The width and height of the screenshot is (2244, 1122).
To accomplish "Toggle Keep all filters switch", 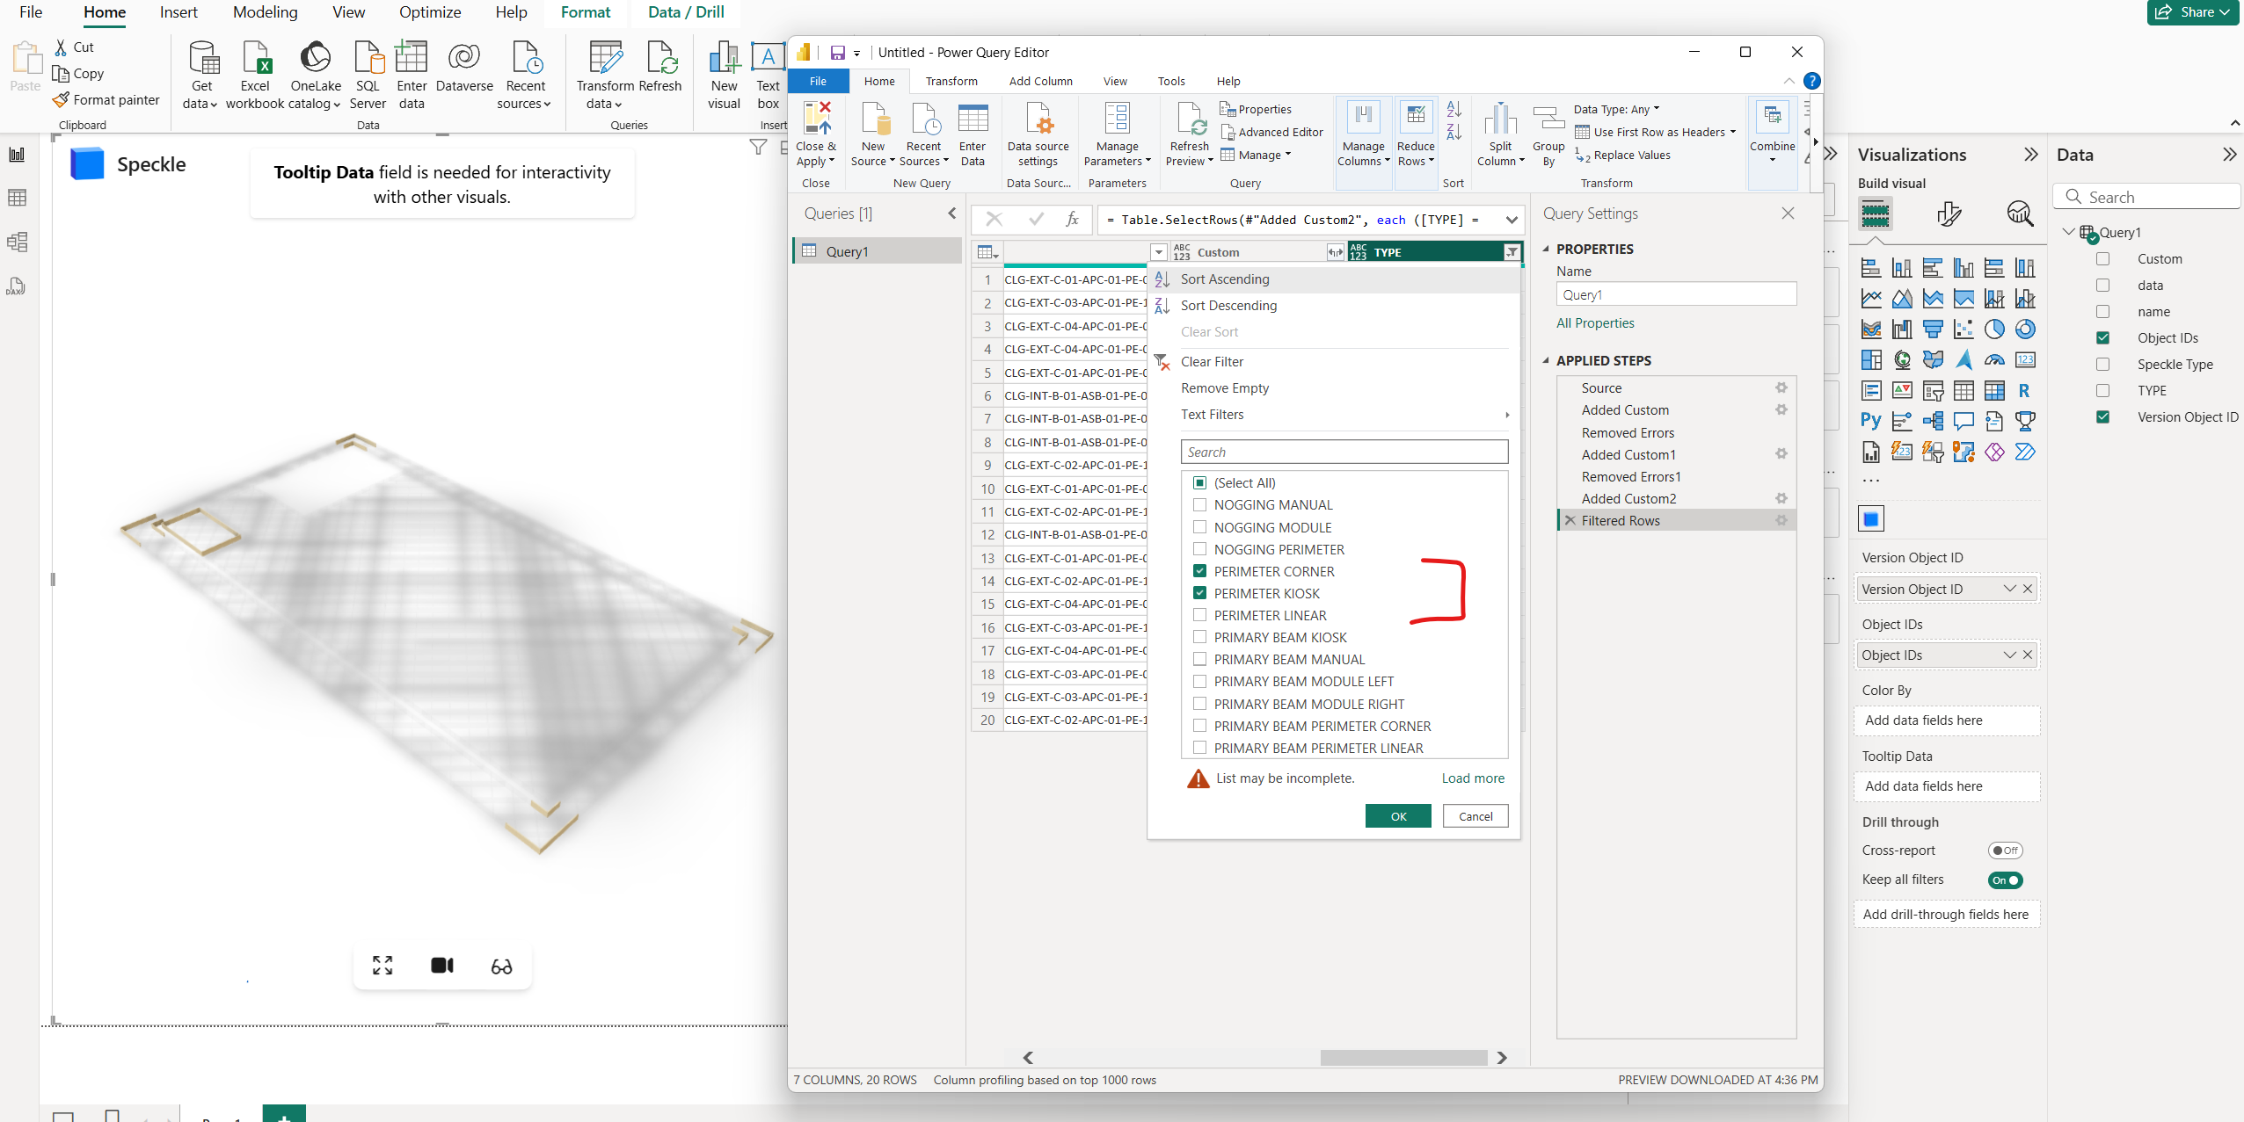I will point(2005,880).
